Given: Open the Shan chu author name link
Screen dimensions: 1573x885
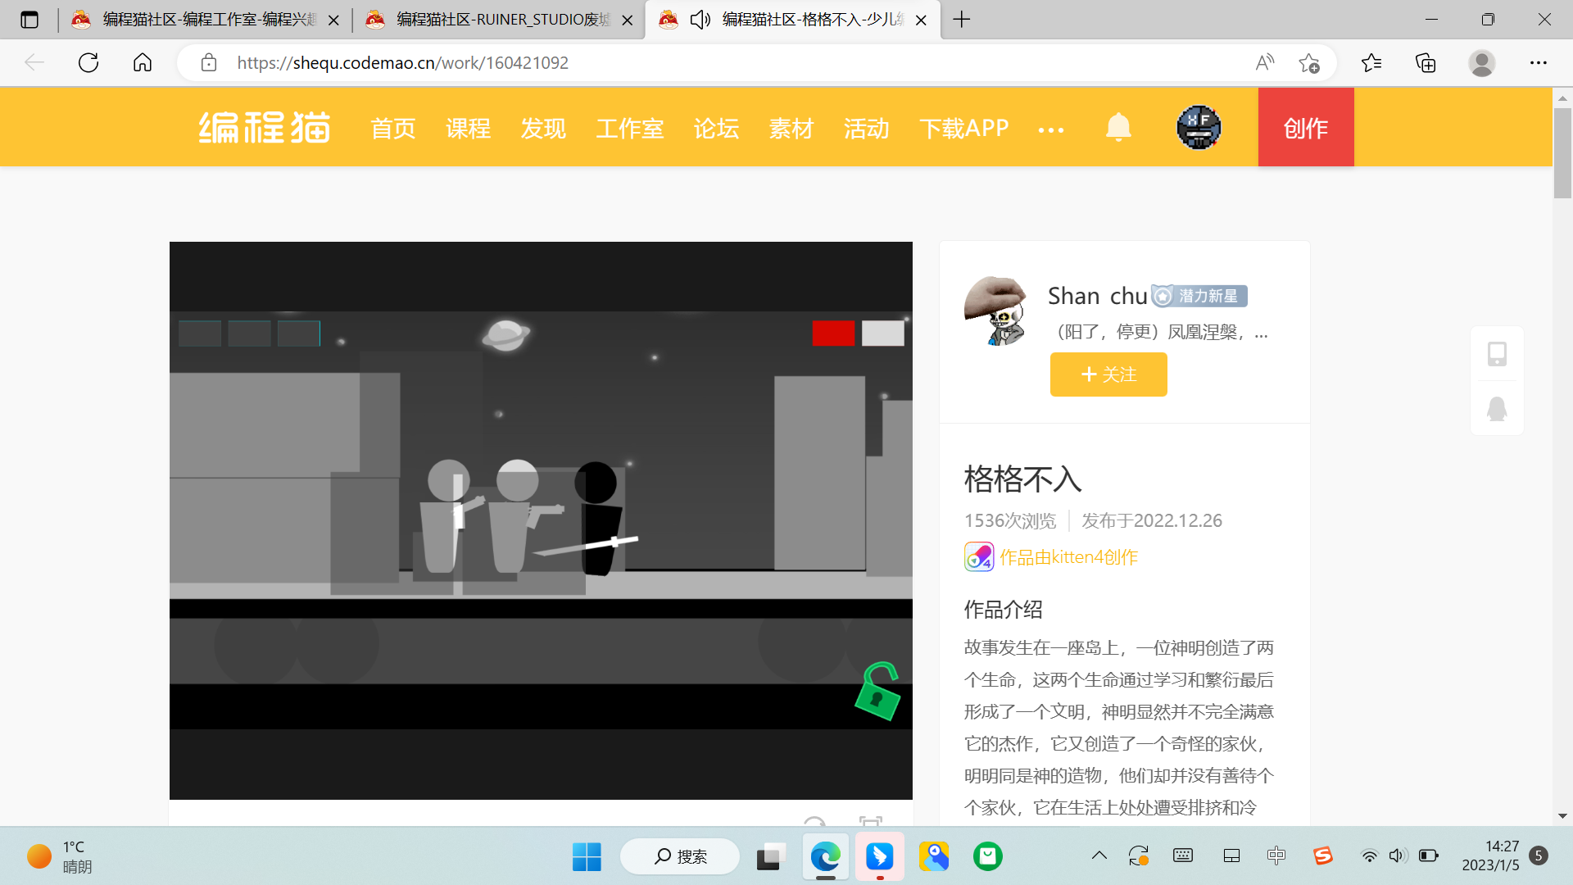Looking at the screenshot, I should [1098, 296].
